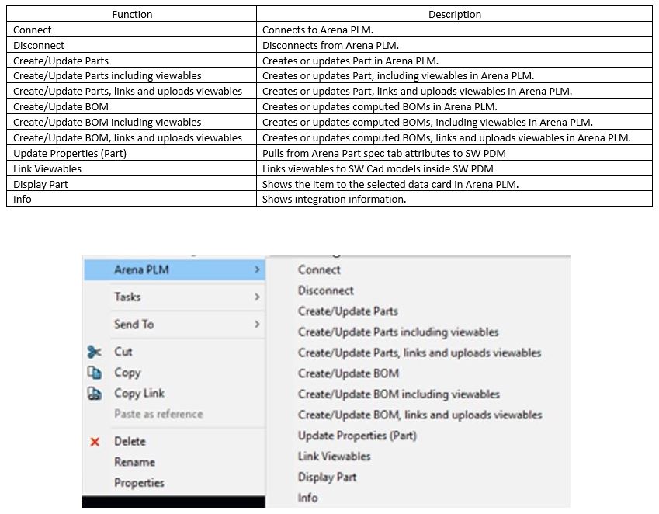
Task: Expand the Tasks submenu arrow
Action: [x=257, y=297]
